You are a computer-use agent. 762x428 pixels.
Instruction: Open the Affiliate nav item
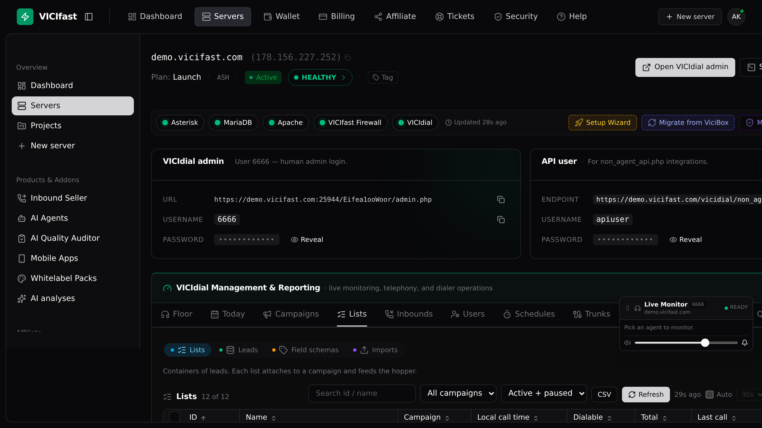(395, 16)
